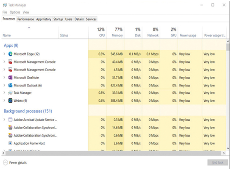The image size is (231, 170).
Task: Click the 31.7 MB memory value for OneNote
Action: pos(117,78)
